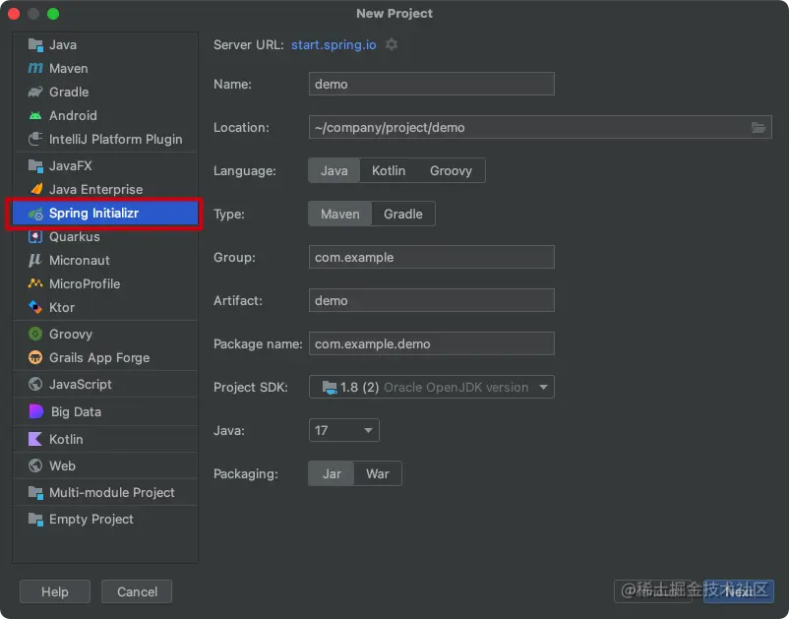The height and width of the screenshot is (619, 789).
Task: Click the Grails App Forge icon
Action: tap(35, 357)
